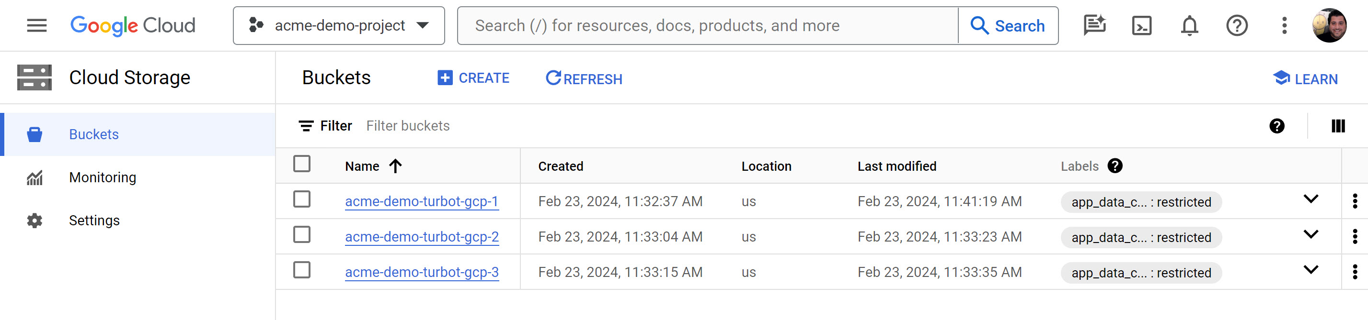Image resolution: width=1368 pixels, height=320 pixels.
Task: Open row actions menu for acme-demo-turbot-gcp-2
Action: 1355,237
